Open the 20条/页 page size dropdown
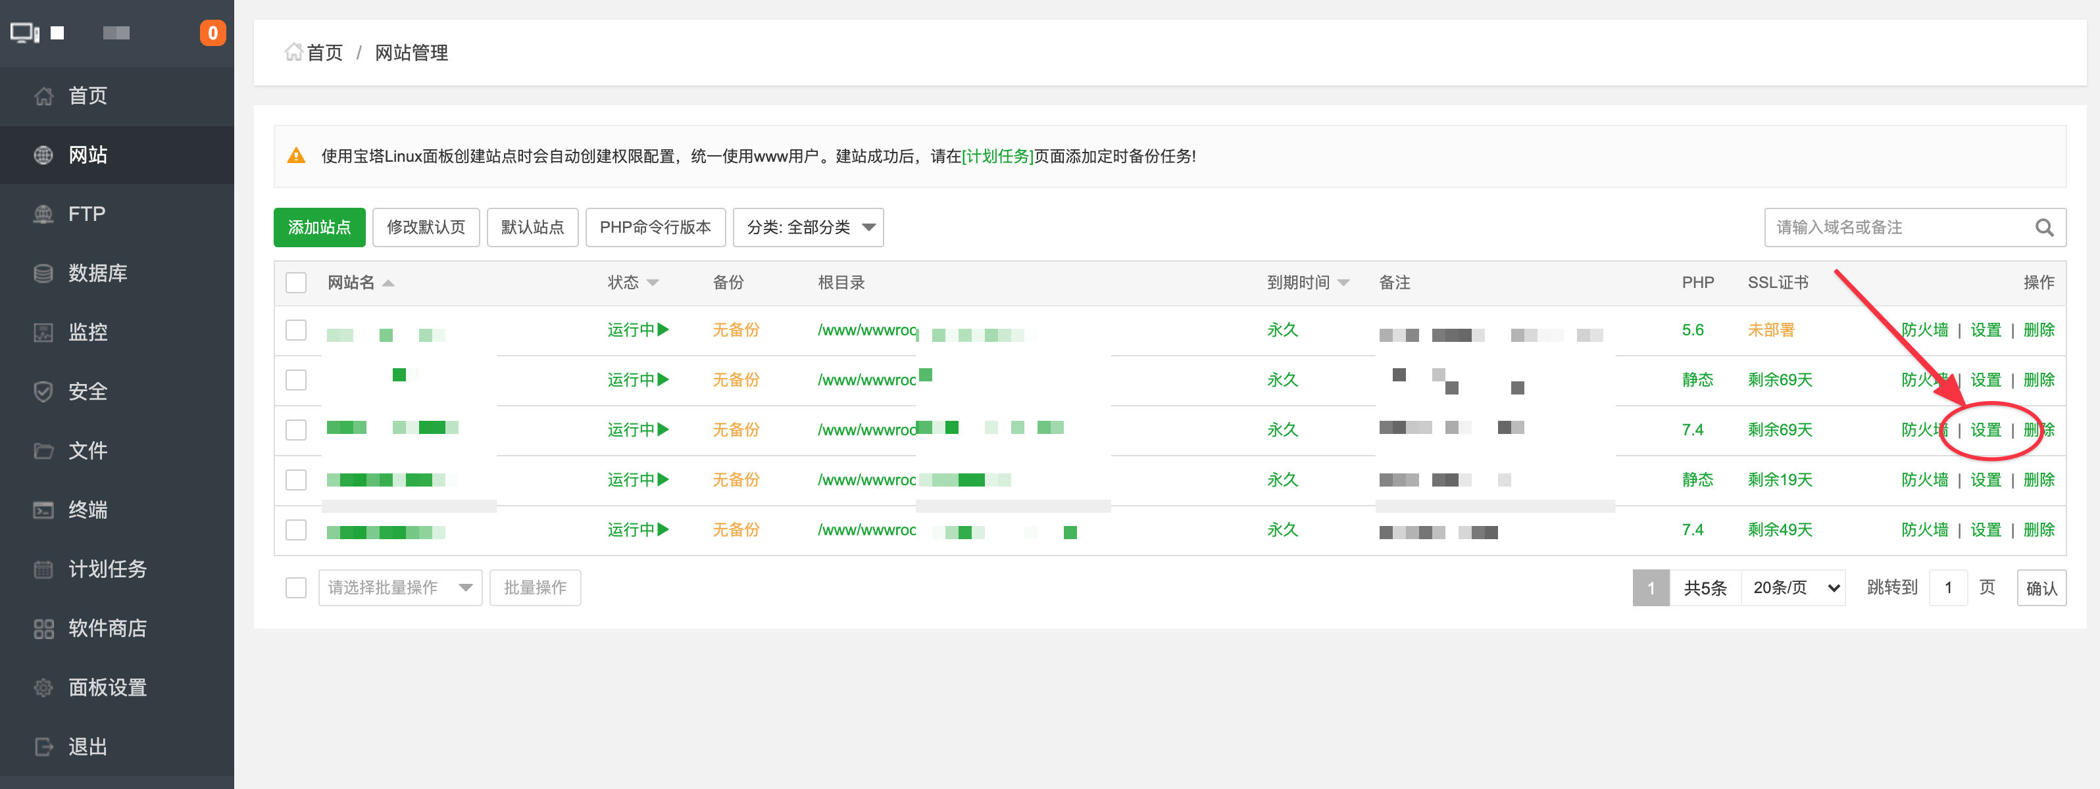This screenshot has width=2100, height=789. [x=1793, y=588]
